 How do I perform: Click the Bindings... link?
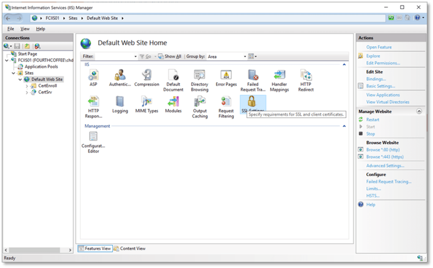376,79
